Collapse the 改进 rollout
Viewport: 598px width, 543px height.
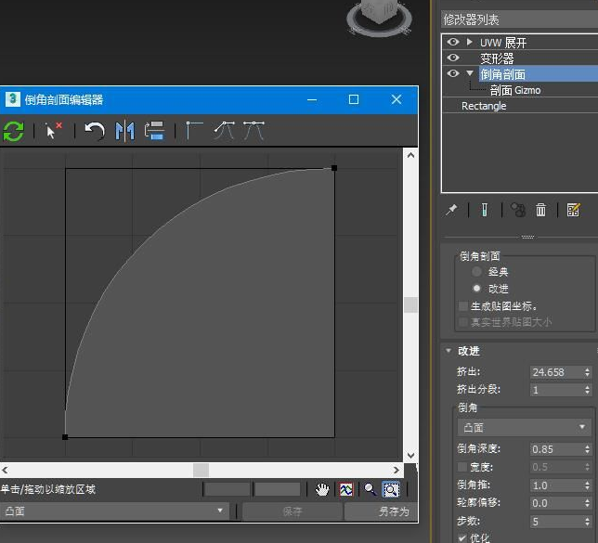(x=448, y=351)
